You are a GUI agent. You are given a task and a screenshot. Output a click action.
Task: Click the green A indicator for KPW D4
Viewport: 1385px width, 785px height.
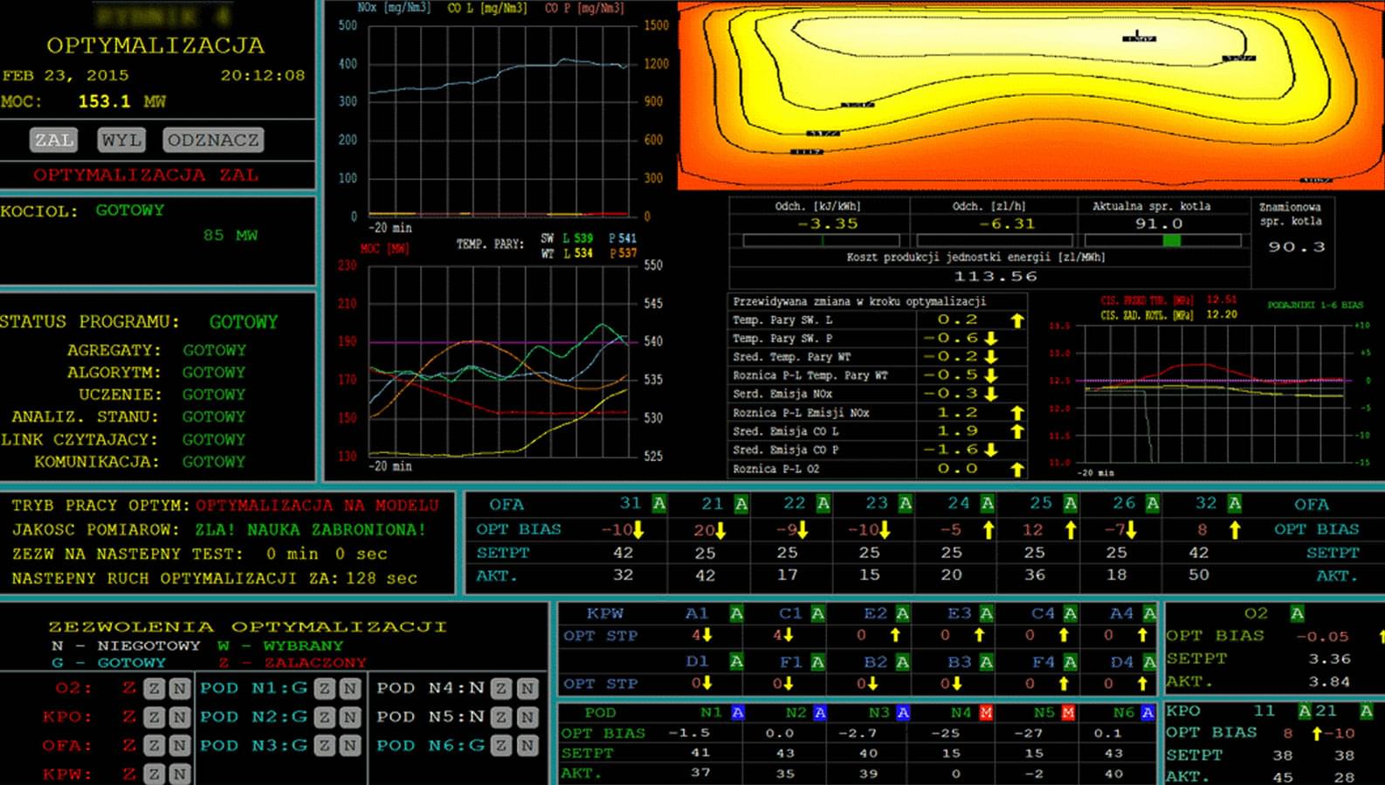1149,662
